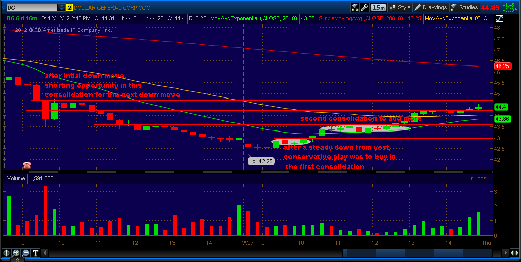Image resolution: width=521 pixels, height=262 pixels.
Task: Click the zoom in magnifier
Action: [16, 253]
